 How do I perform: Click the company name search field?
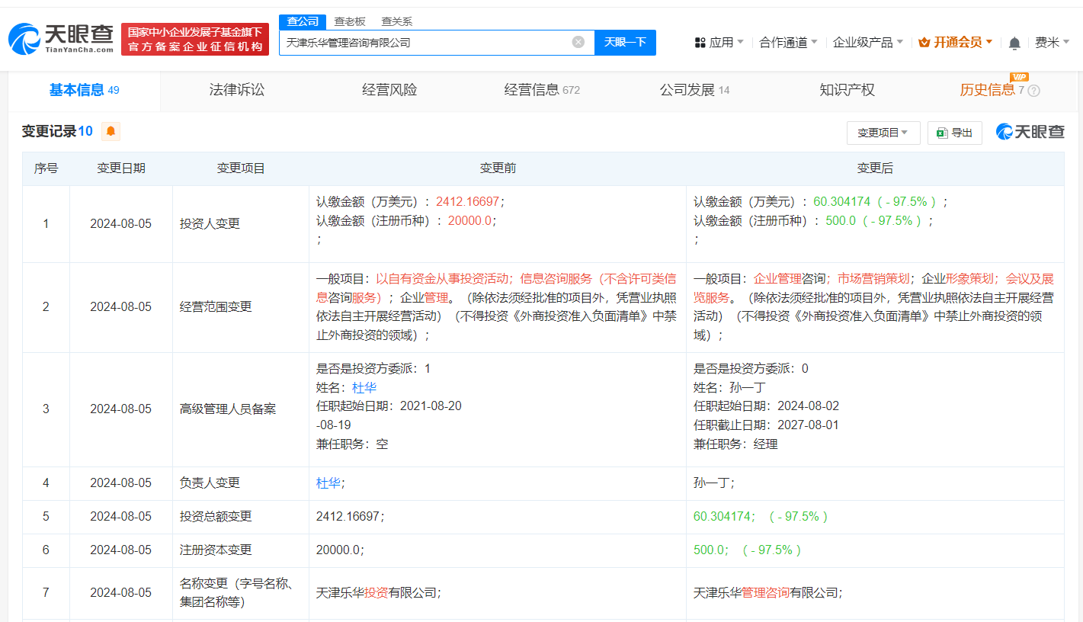click(x=423, y=43)
